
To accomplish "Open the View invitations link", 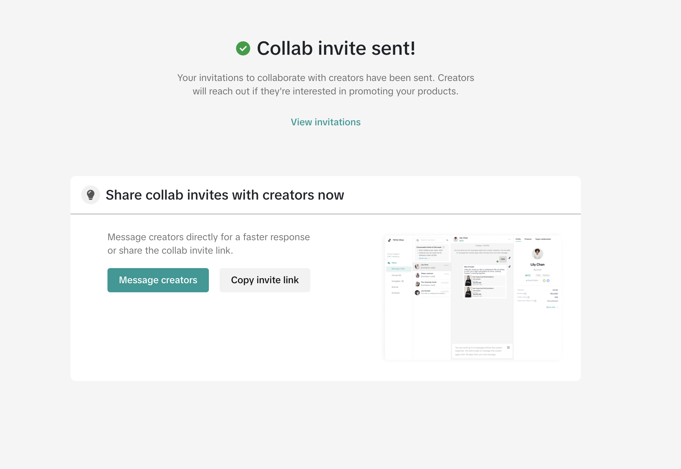I will click(x=325, y=122).
